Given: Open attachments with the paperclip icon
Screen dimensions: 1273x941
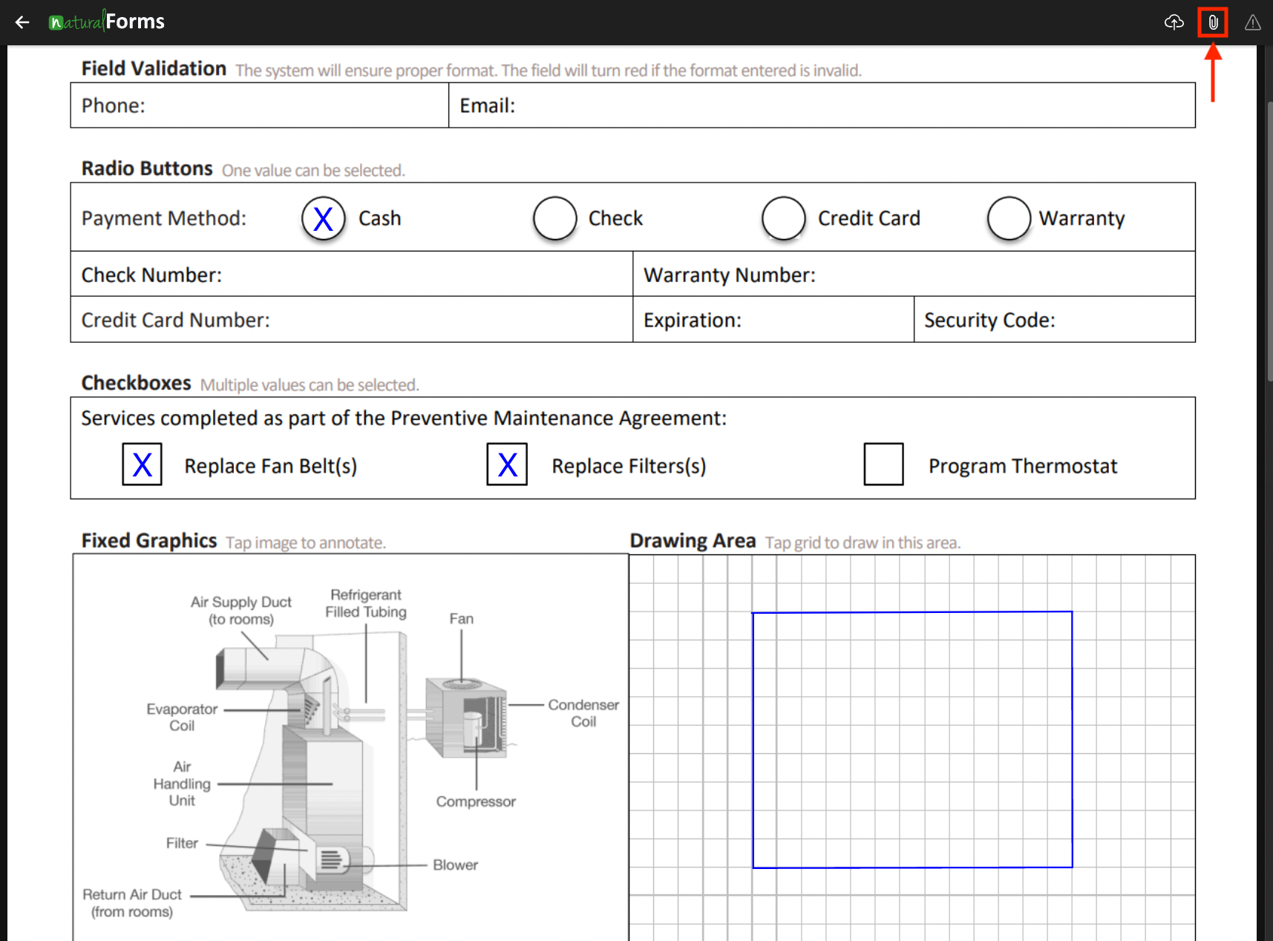Looking at the screenshot, I should tap(1213, 22).
